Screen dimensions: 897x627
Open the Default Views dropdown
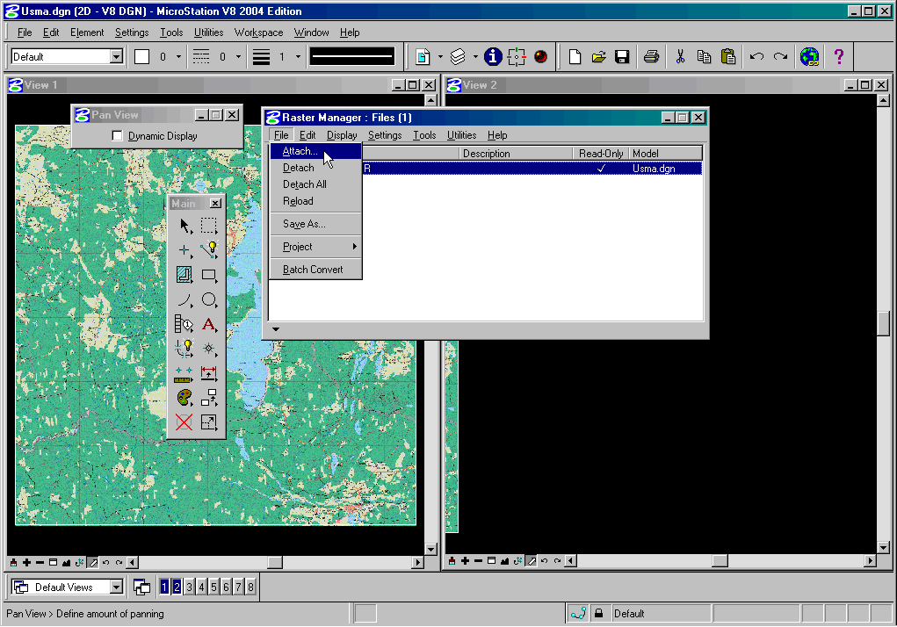[x=117, y=587]
